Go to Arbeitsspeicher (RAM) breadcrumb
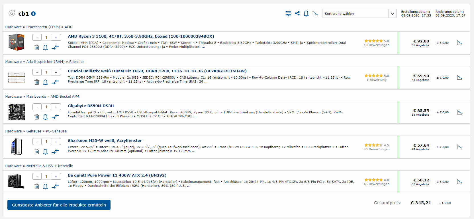 coord(45,62)
